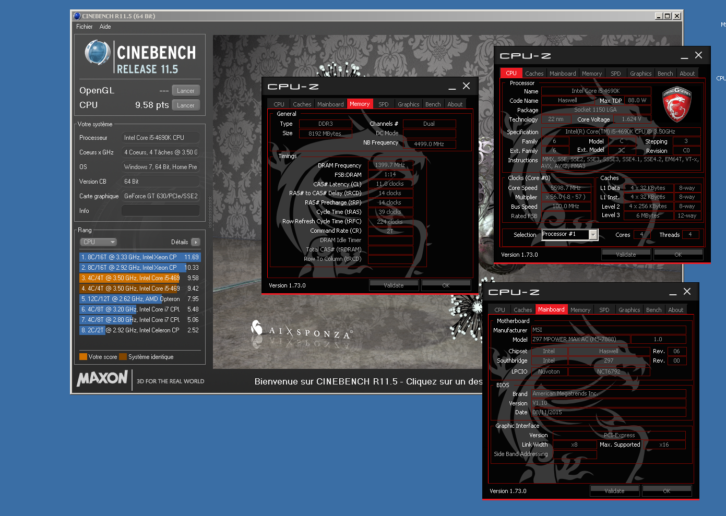Open Bench tab in Memory window
The height and width of the screenshot is (516, 726).
pos(433,104)
